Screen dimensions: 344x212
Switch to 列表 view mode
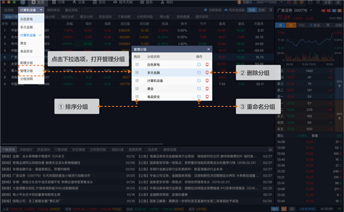click(x=252, y=10)
